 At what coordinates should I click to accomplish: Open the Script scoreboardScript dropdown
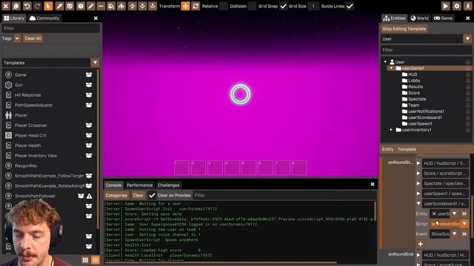pyautogui.click(x=464, y=224)
